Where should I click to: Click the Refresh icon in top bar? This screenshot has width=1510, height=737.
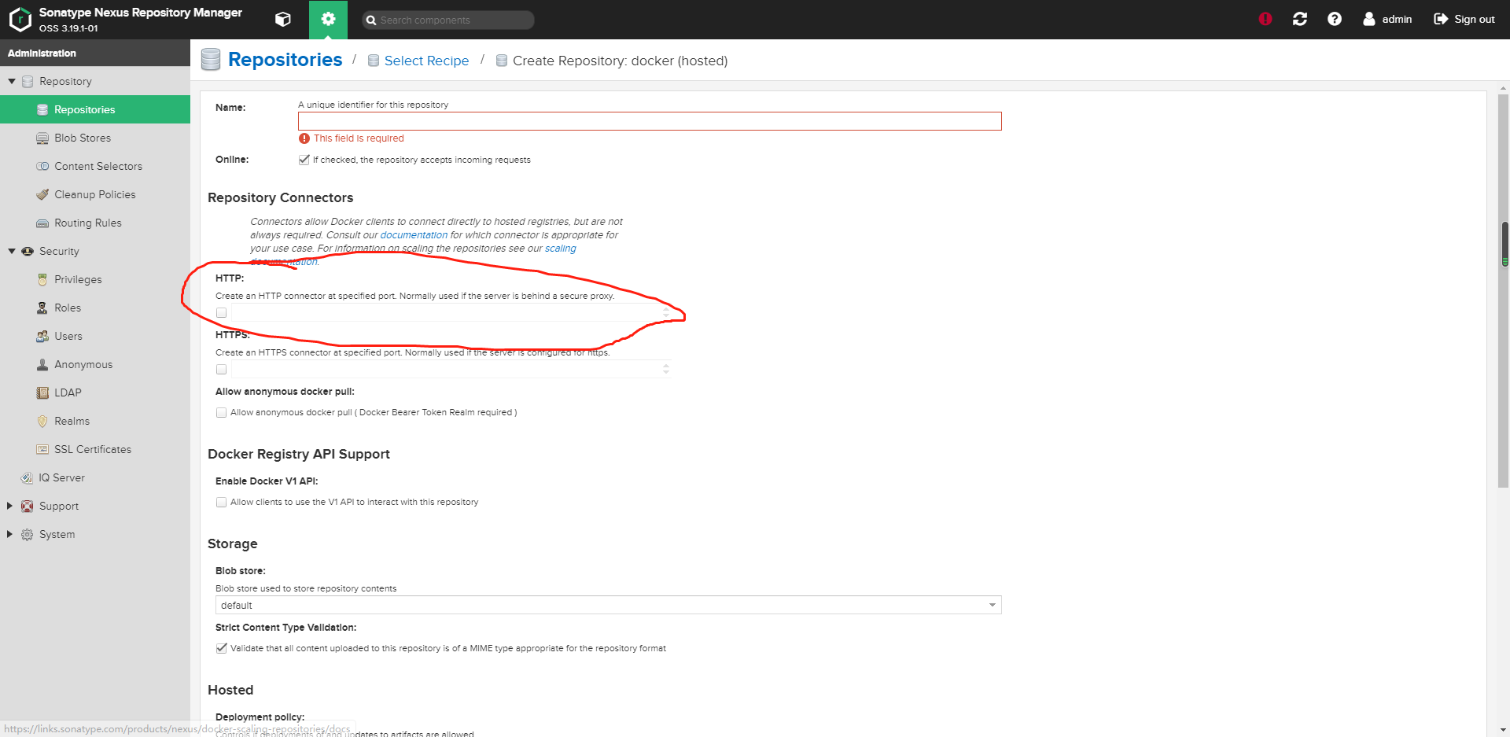(1300, 19)
